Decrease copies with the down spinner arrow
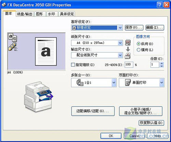Screen dimensions: 171x142 point(162,66)
